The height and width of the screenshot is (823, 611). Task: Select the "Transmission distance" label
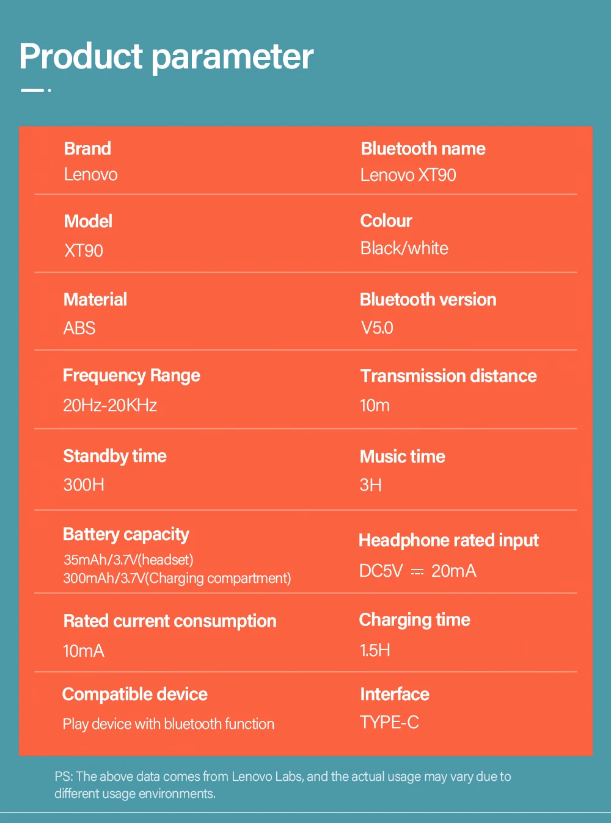[448, 376]
